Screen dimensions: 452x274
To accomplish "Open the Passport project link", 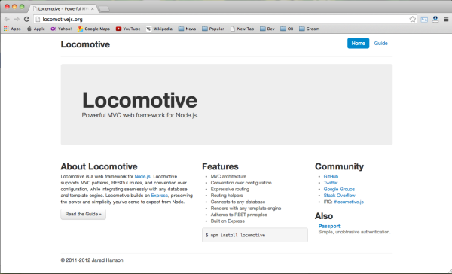I will (329, 226).
